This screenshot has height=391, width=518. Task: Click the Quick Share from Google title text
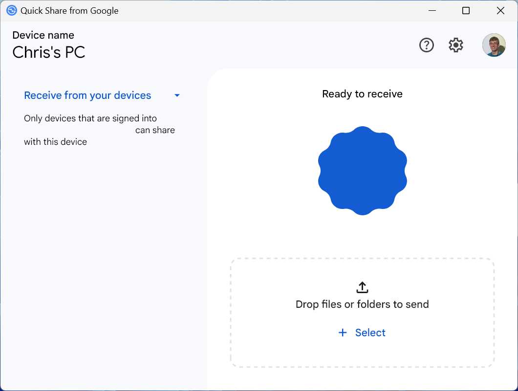[x=69, y=10]
